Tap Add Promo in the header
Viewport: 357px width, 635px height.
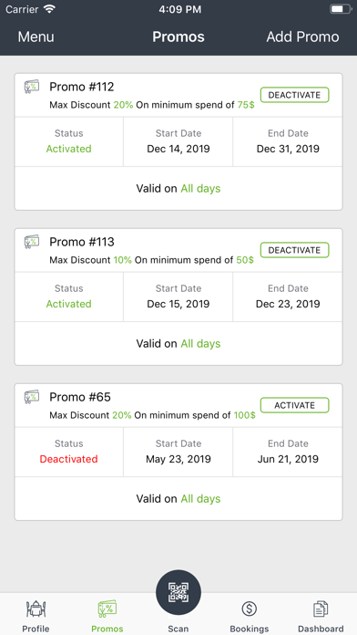click(x=302, y=36)
